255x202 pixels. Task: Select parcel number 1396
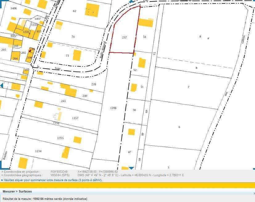[113, 108]
